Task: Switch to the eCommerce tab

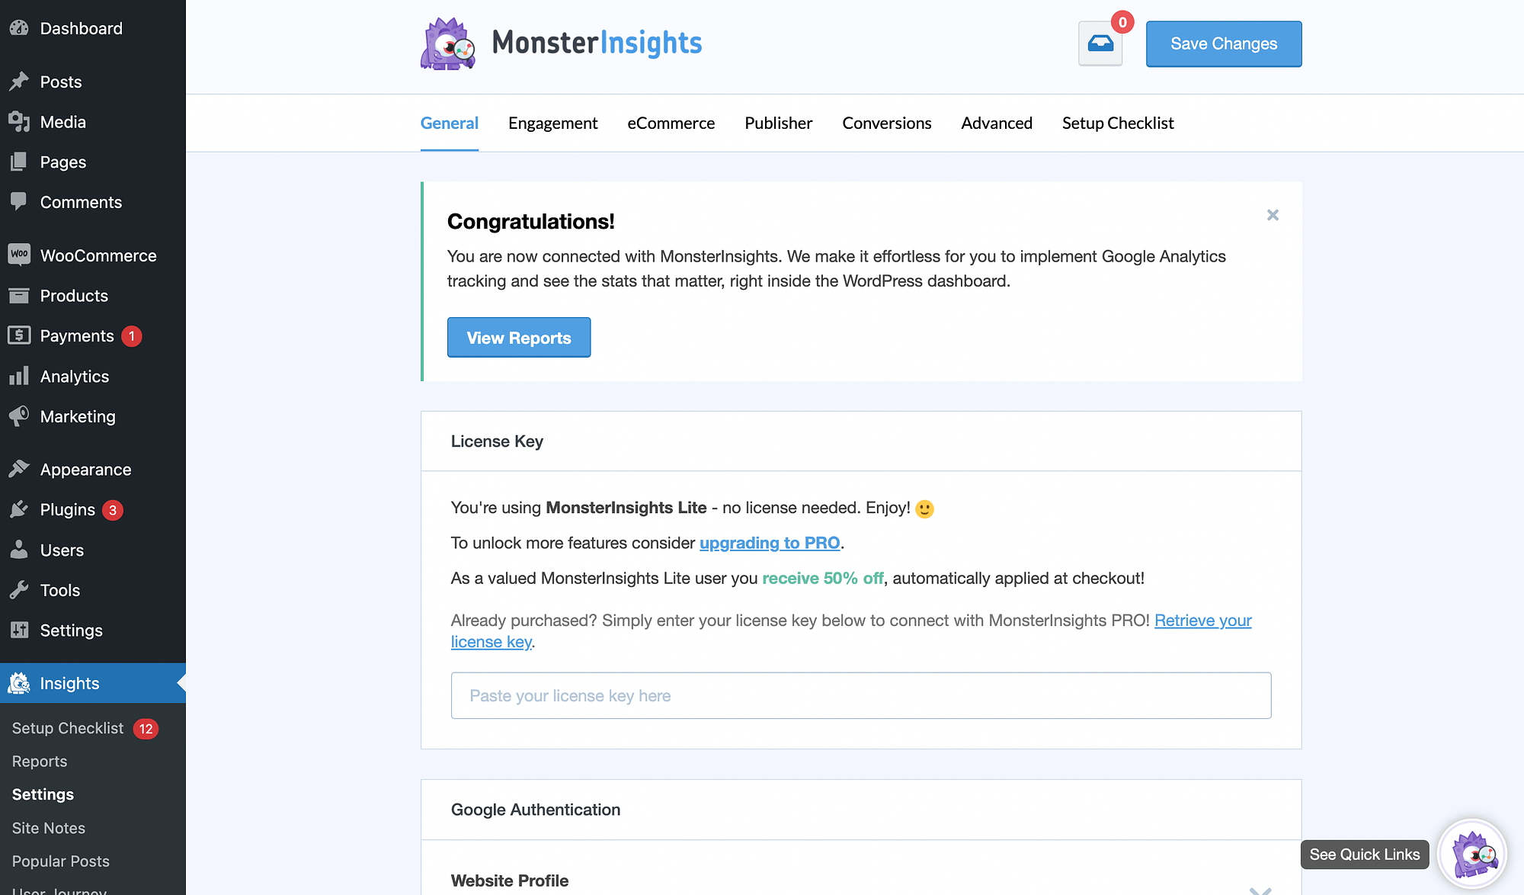Action: pos(671,123)
